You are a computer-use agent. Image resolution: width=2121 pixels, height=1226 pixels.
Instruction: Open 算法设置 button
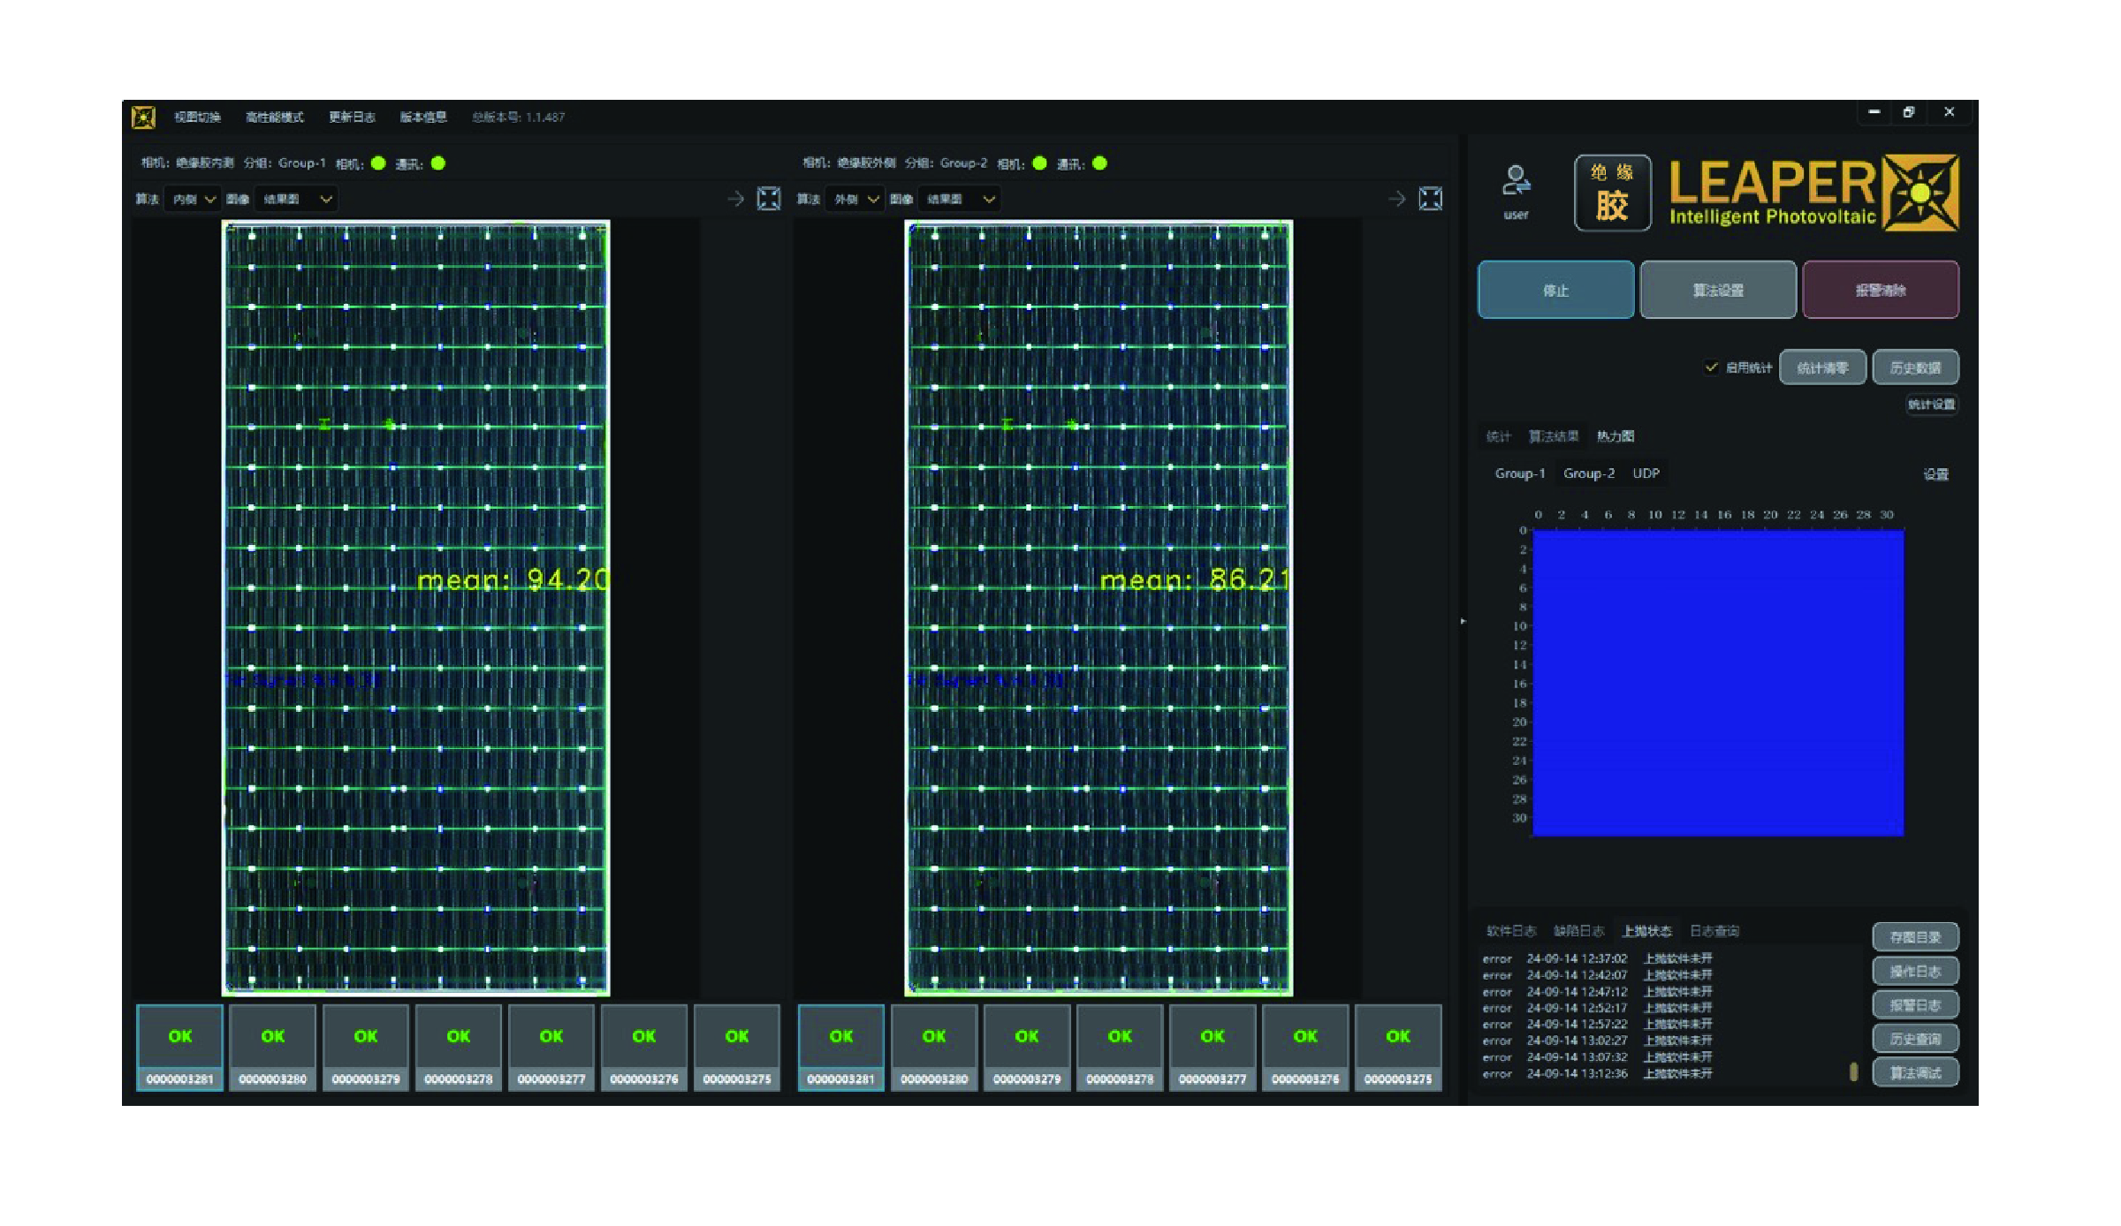pyautogui.click(x=1717, y=290)
